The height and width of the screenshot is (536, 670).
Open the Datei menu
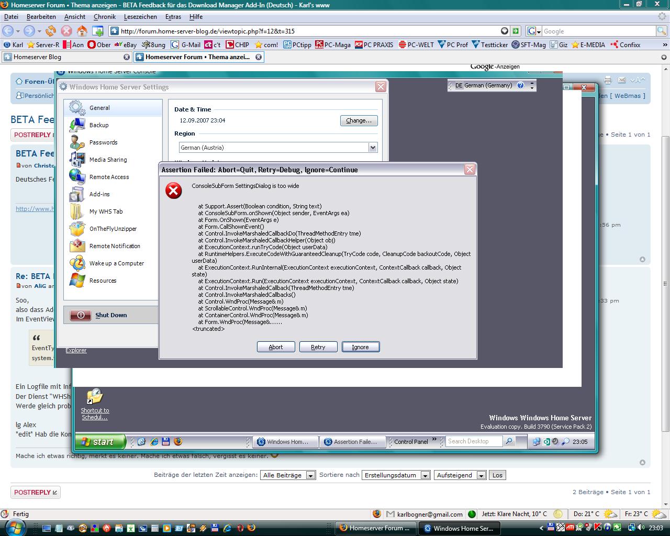11,17
